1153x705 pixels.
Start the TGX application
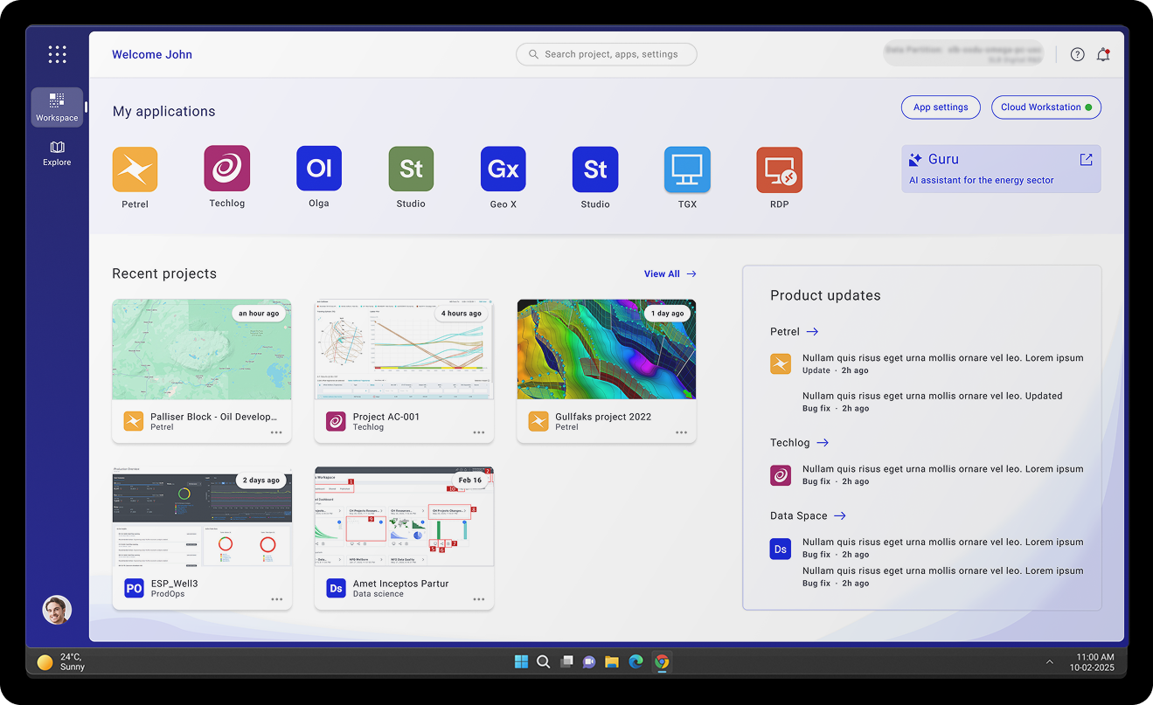(x=687, y=169)
